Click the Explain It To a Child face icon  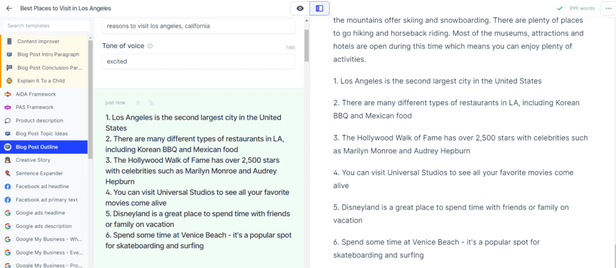(x=10, y=81)
